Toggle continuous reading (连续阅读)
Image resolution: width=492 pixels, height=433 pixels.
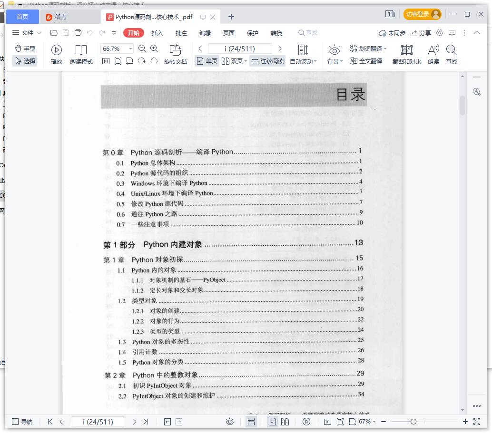pos(267,61)
